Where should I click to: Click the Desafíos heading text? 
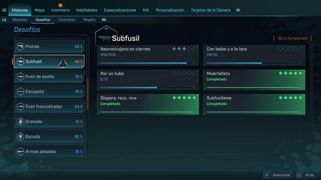[27, 29]
